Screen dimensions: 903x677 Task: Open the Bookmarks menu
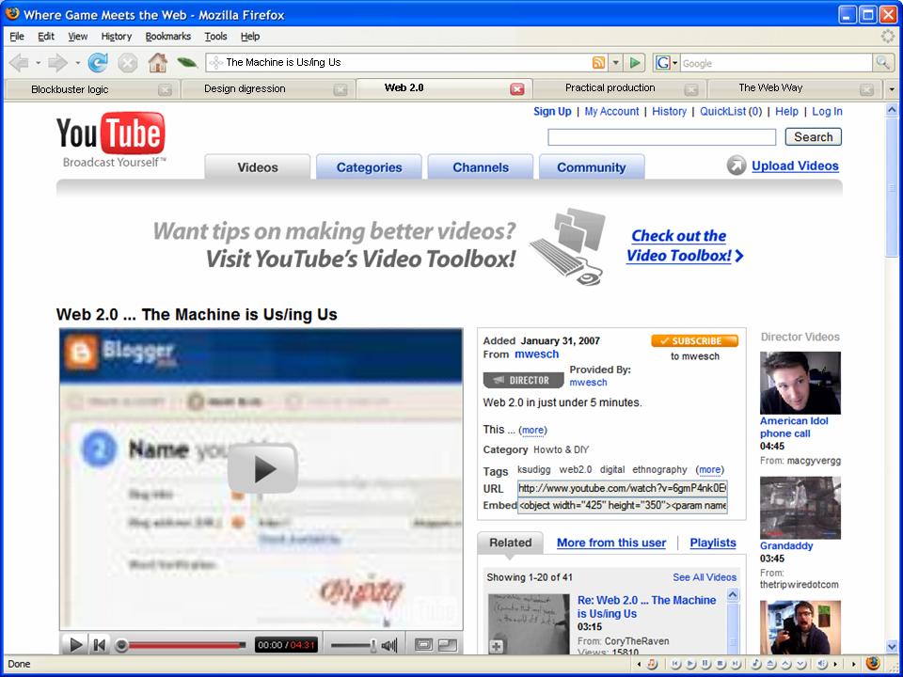coord(168,37)
